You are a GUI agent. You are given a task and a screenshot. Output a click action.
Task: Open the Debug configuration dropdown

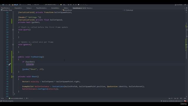click(30, 5)
